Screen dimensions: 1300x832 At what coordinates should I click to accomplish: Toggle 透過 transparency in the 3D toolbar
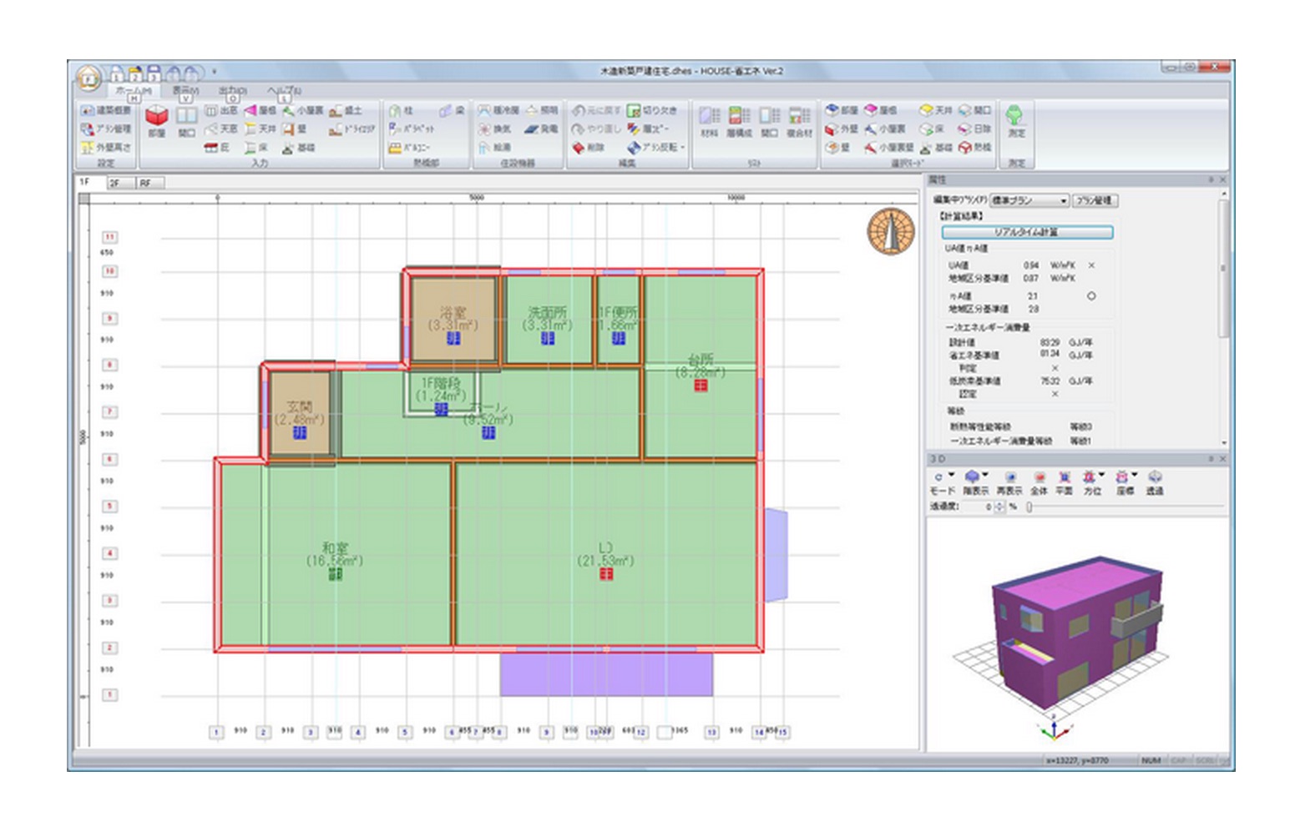pyautogui.click(x=1154, y=482)
